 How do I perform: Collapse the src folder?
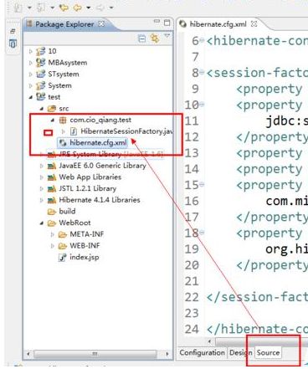point(42,109)
